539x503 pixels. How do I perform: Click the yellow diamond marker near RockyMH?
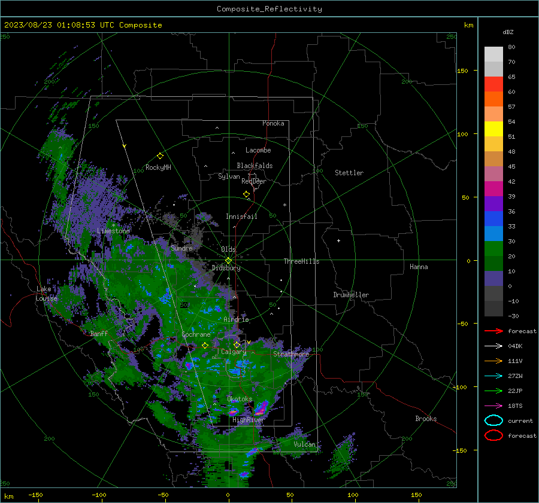click(160, 156)
